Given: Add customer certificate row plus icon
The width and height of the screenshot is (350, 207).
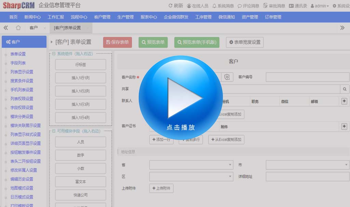Looking at the screenshot, I should 344,127.
